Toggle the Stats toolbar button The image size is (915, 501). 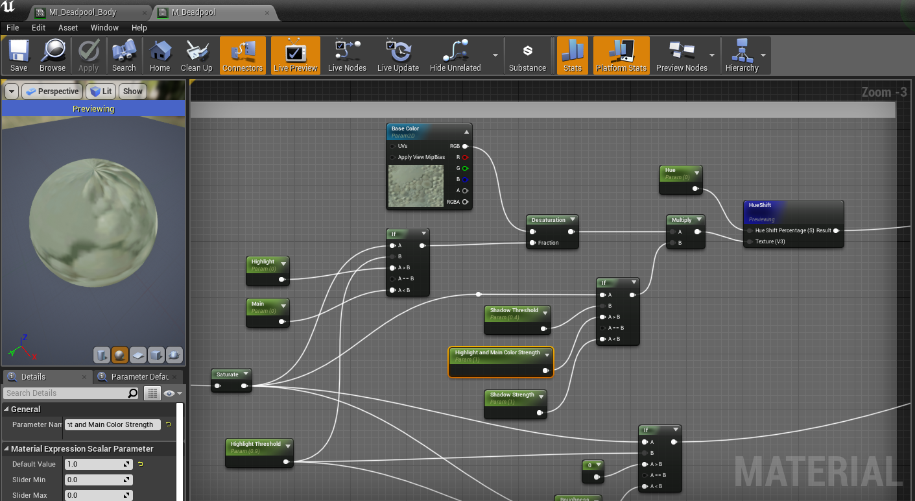tap(573, 55)
